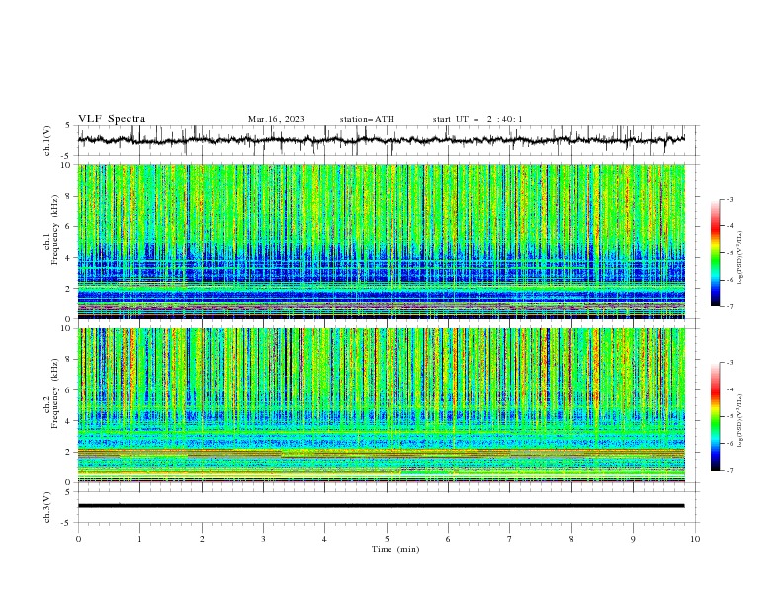The width and height of the screenshot is (783, 605).
Task: Click the "-7" tick on ch.2 colorbar
Action: (x=729, y=471)
